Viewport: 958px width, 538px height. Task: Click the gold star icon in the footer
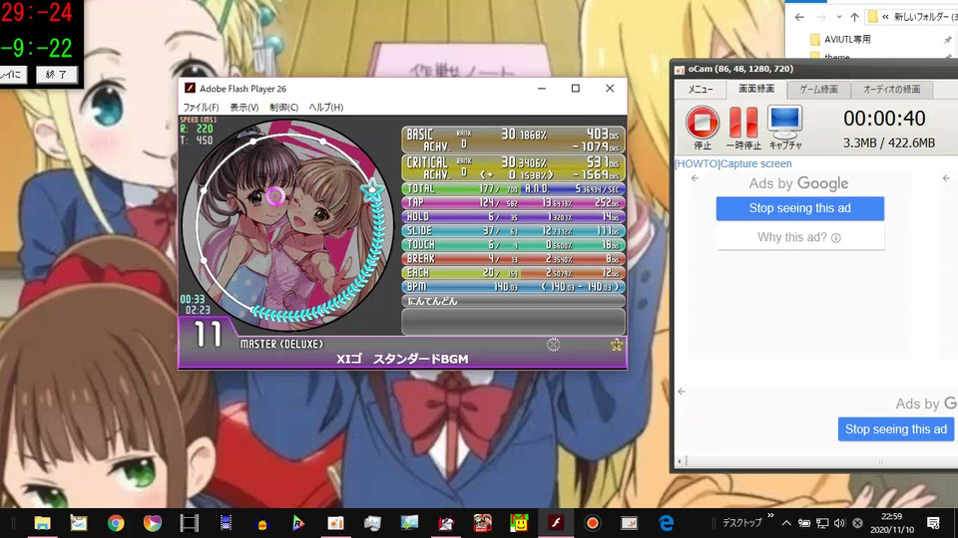617,345
